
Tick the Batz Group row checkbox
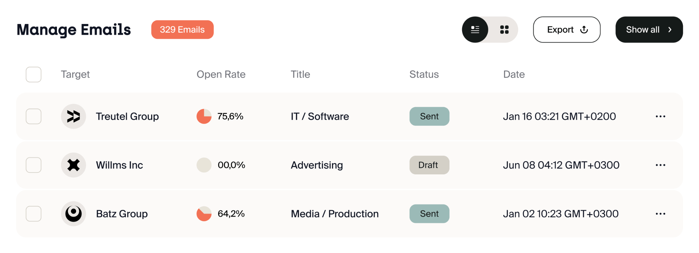(x=34, y=214)
